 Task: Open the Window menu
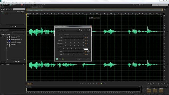pos(31,3)
